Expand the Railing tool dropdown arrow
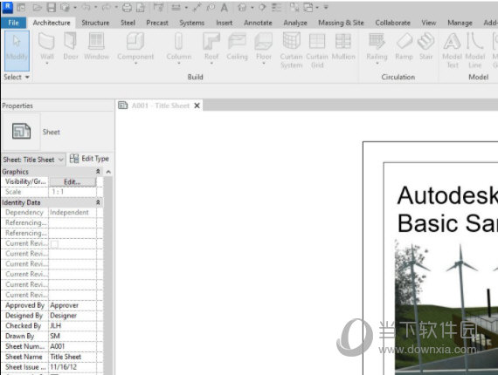This screenshot has width=498, height=375. pyautogui.click(x=377, y=64)
